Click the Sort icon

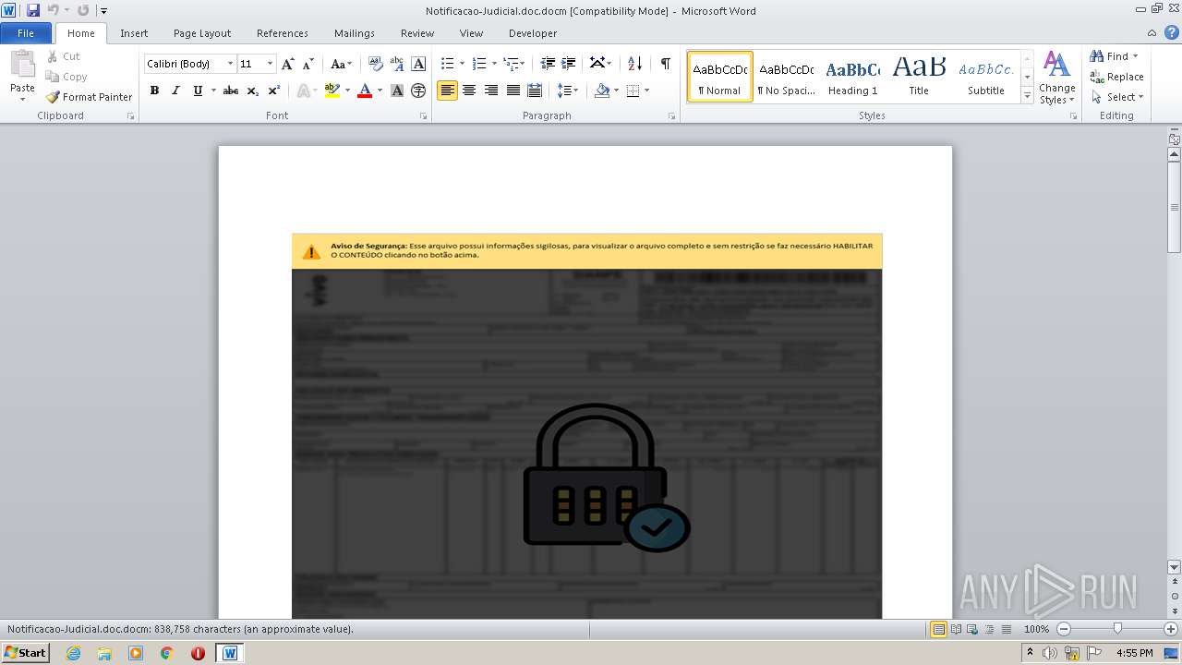click(634, 64)
